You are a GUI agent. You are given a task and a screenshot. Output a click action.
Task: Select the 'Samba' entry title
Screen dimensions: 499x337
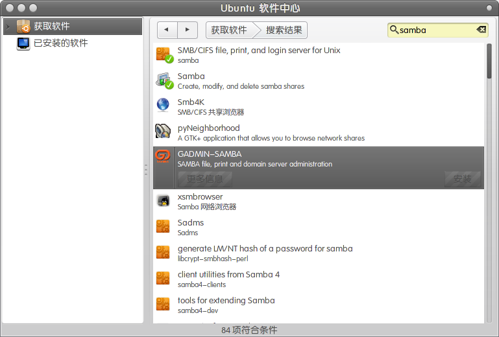(x=191, y=76)
